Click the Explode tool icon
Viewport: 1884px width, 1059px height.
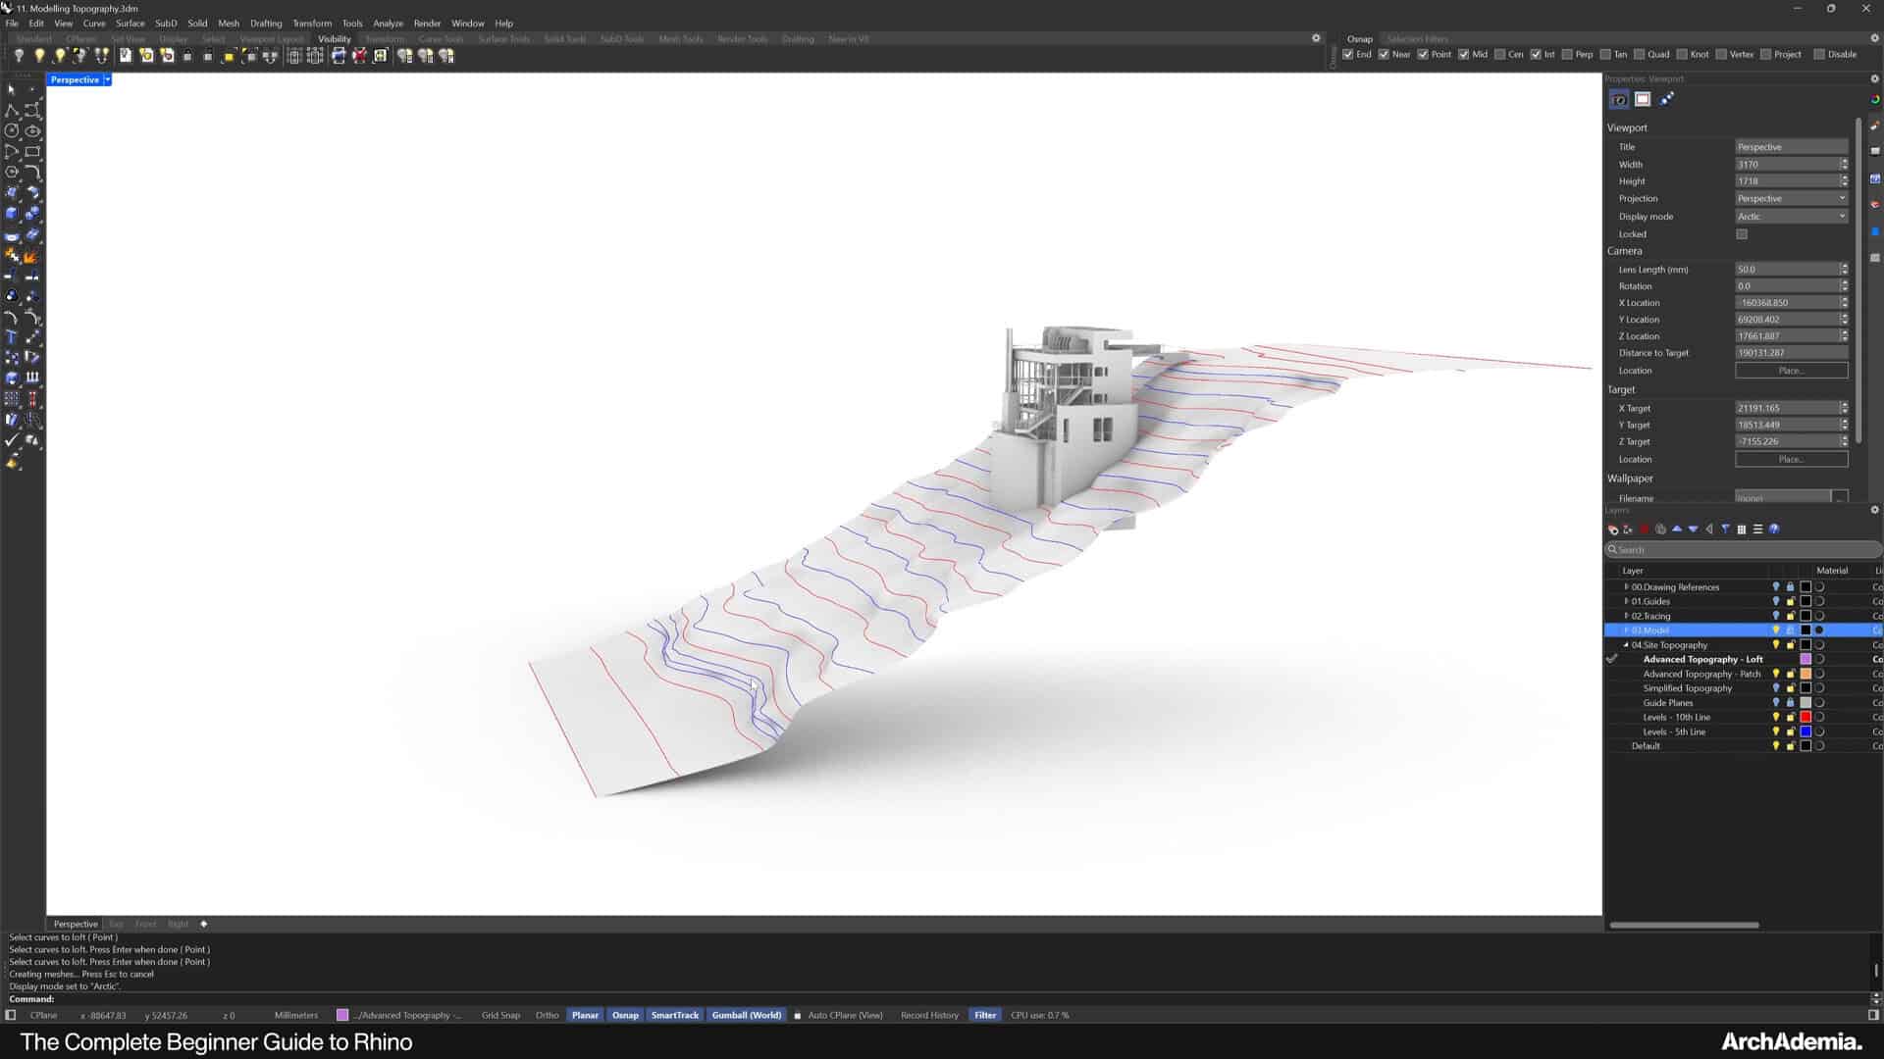click(x=32, y=255)
